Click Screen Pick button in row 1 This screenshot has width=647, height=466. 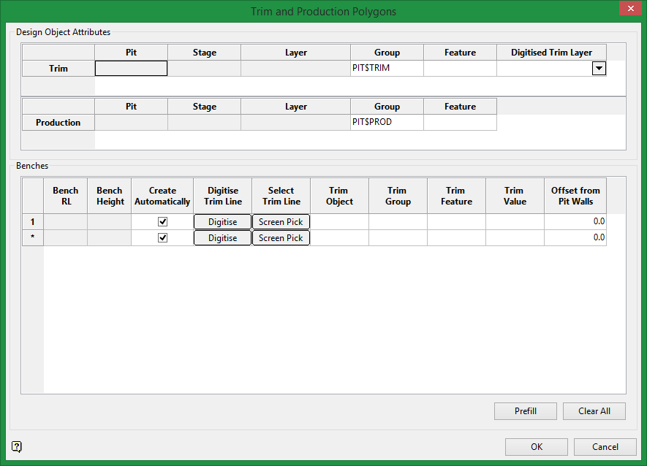click(x=281, y=222)
